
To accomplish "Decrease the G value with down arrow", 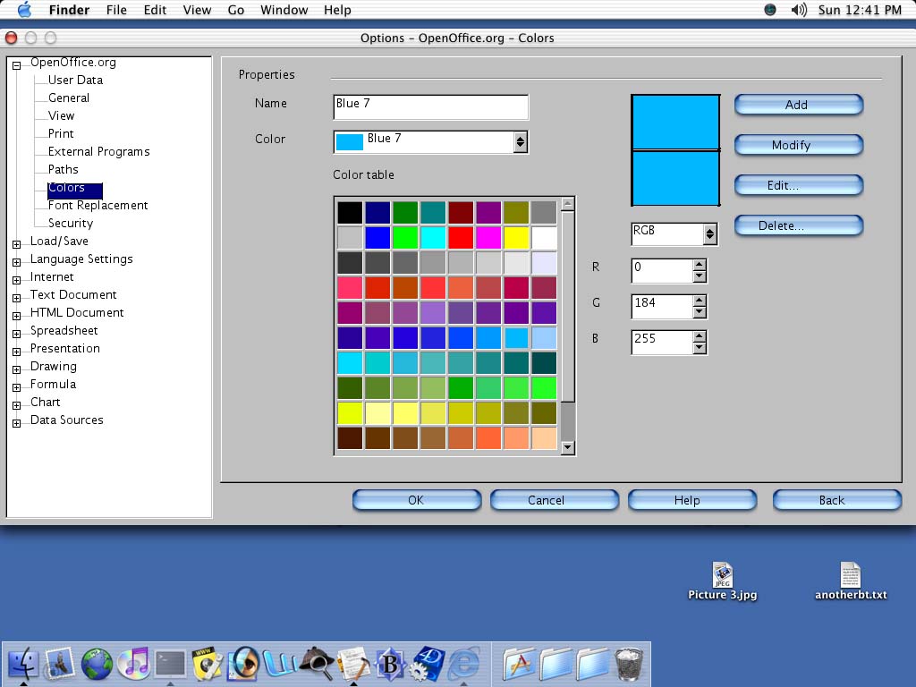I will point(700,312).
